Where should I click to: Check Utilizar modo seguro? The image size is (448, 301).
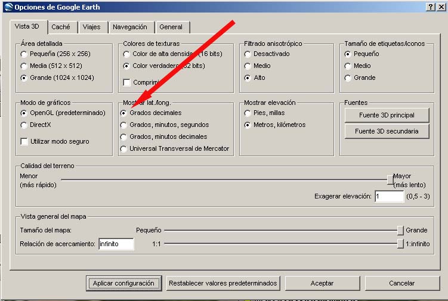pos(24,141)
